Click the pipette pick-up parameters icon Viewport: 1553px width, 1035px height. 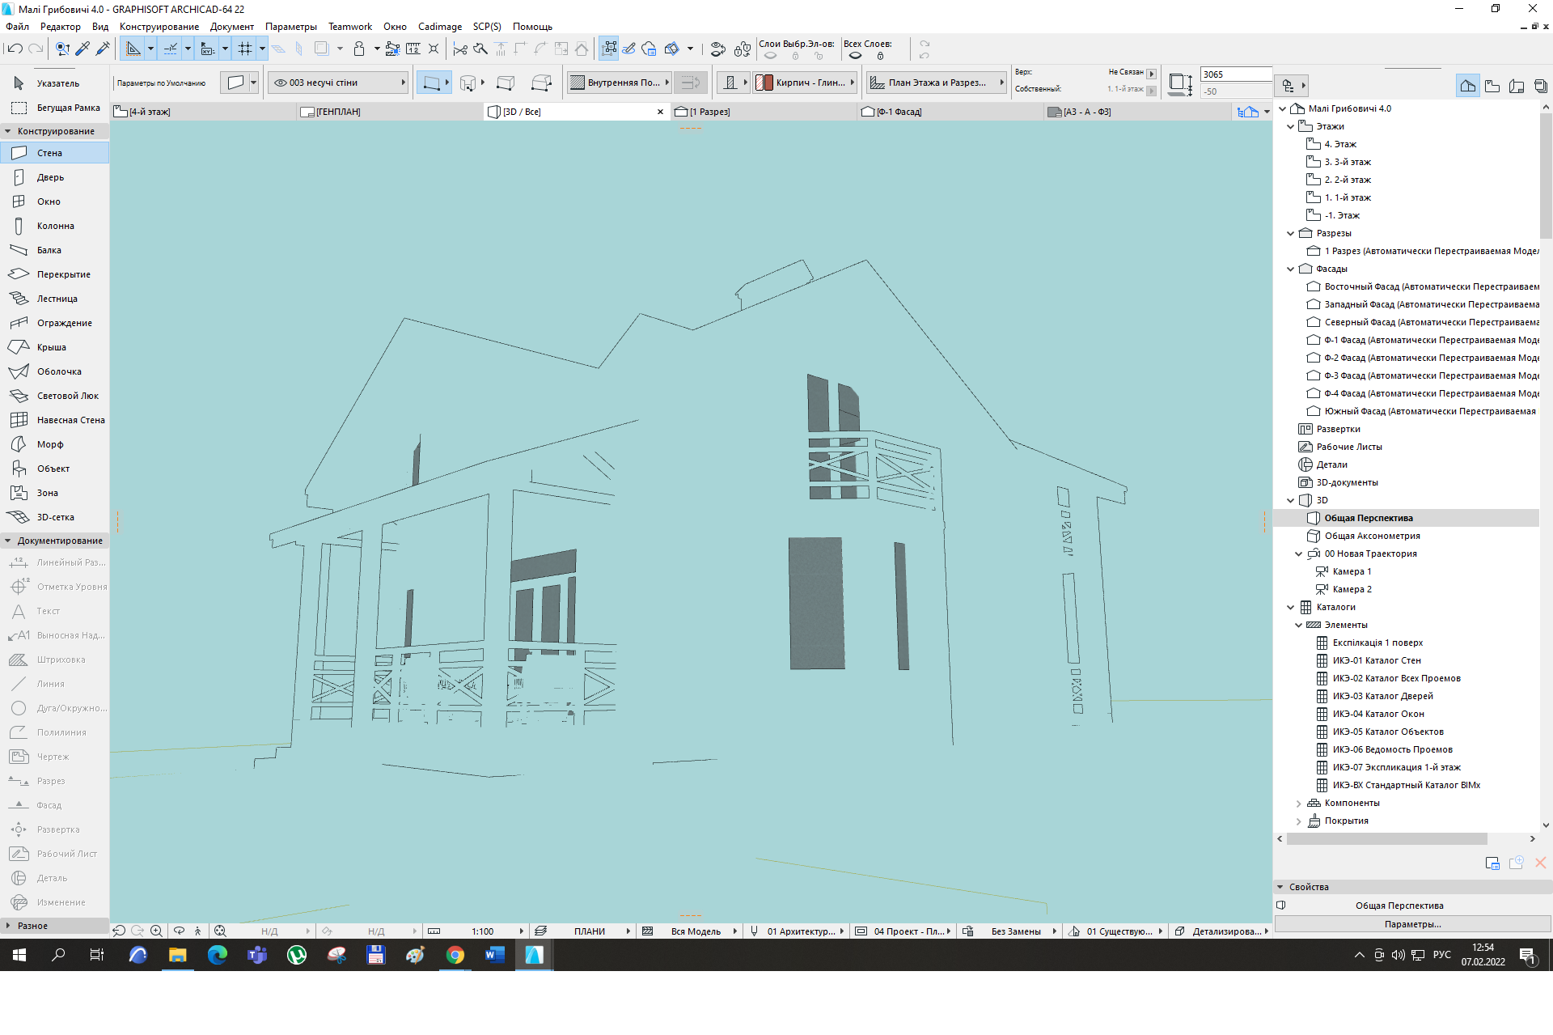tap(83, 49)
